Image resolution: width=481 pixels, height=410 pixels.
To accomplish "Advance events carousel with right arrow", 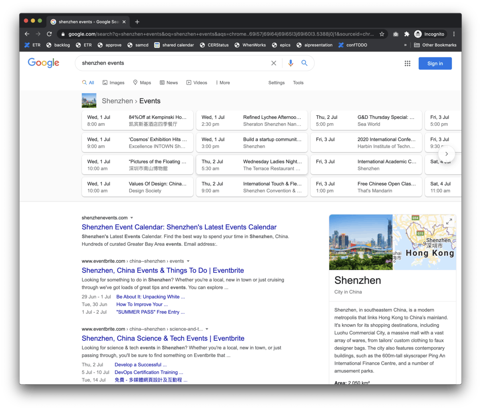I will pyautogui.click(x=447, y=154).
